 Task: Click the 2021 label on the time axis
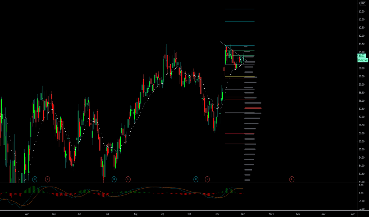click(271, 214)
